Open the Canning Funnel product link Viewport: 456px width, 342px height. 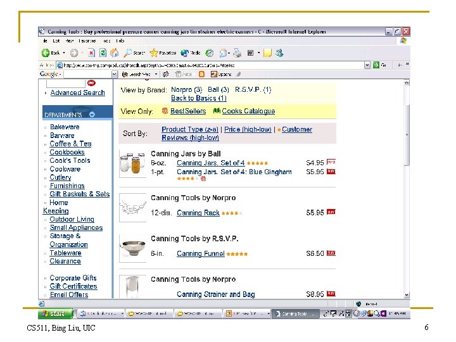(201, 253)
